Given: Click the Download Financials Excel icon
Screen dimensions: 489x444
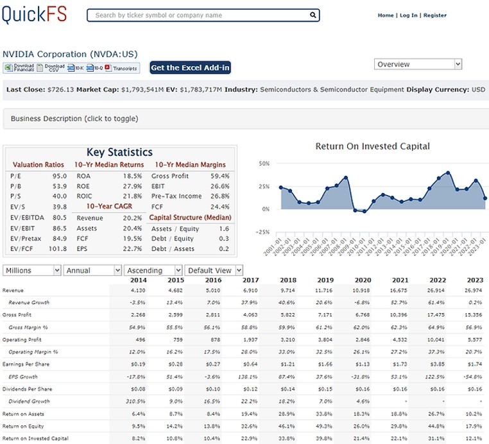Looking at the screenshot, I should [8, 67].
